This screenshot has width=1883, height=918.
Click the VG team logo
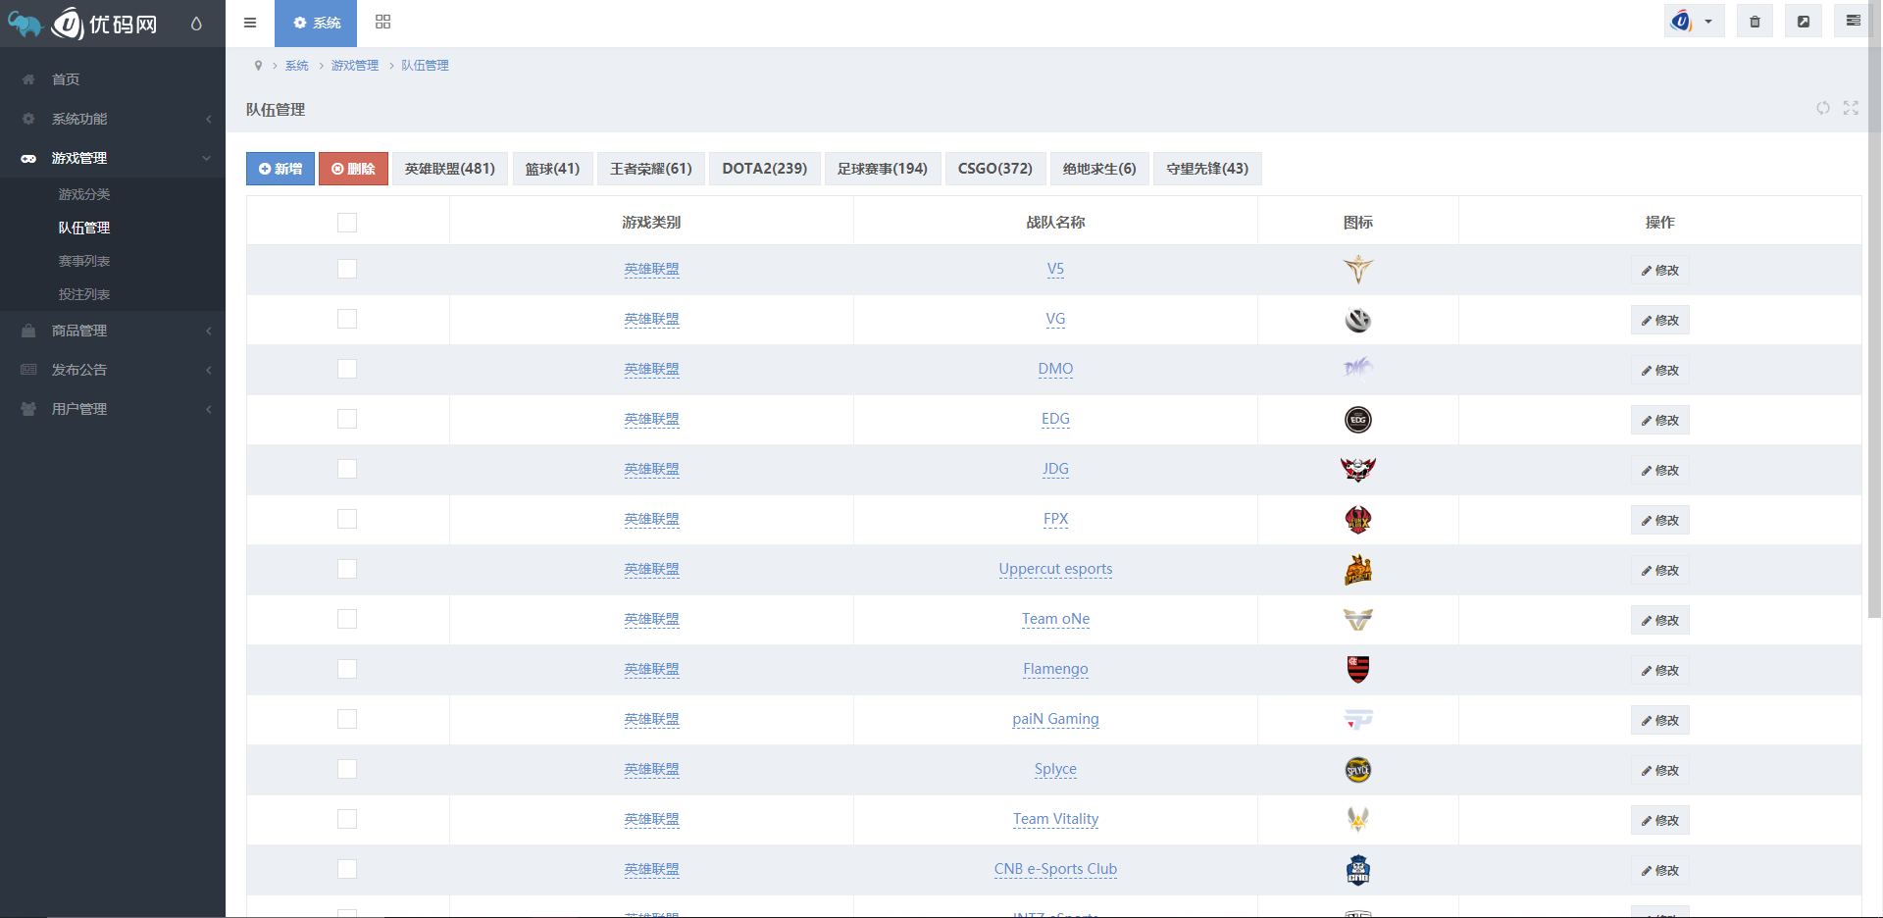tap(1358, 320)
